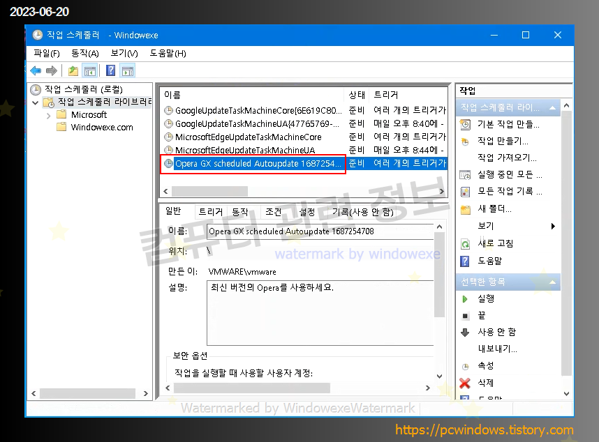Click the Forward arrow toolbar icon

pyautogui.click(x=51, y=70)
